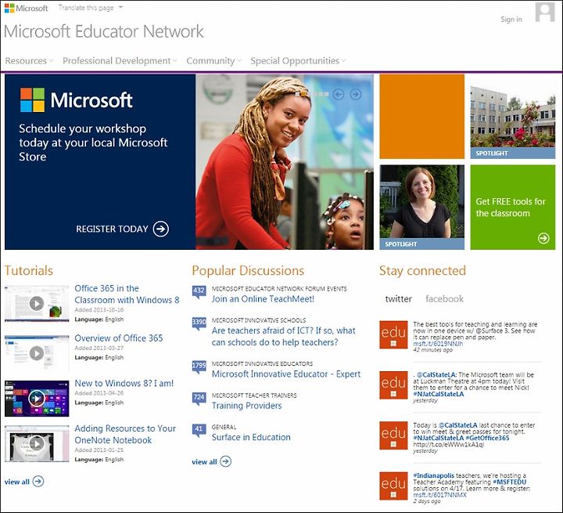Screen dimensions: 563x513
Task: Click Get FREE tools for the classroom
Action: 510,208
